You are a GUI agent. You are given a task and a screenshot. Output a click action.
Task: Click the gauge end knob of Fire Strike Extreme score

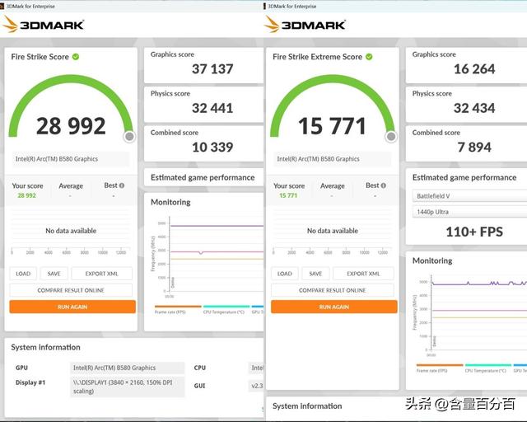tap(391, 136)
